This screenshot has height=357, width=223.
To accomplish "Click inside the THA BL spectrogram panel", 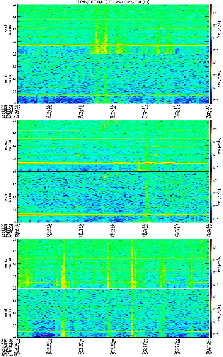I will [x=113, y=29].
